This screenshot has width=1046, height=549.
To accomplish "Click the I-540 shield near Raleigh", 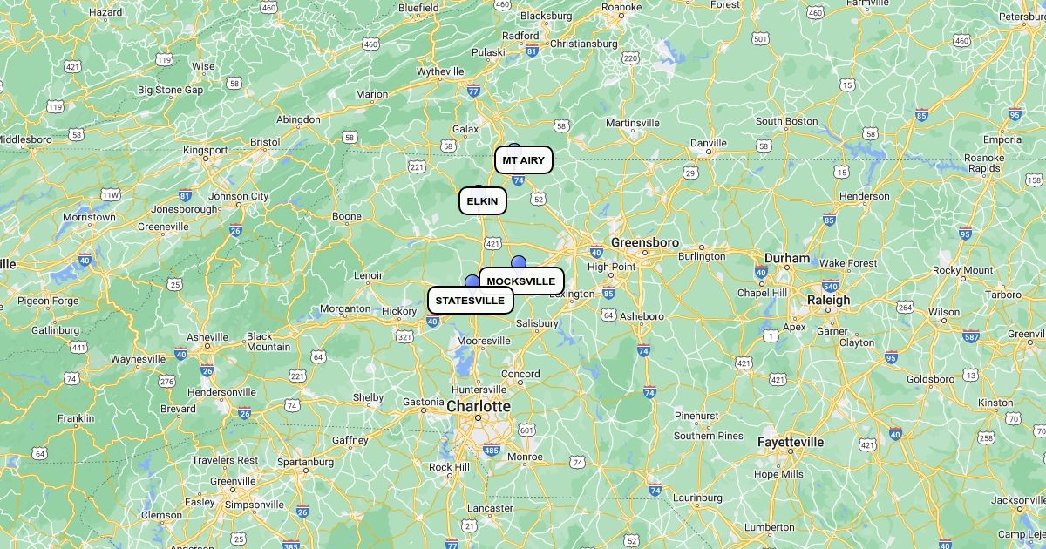I will coord(830,286).
